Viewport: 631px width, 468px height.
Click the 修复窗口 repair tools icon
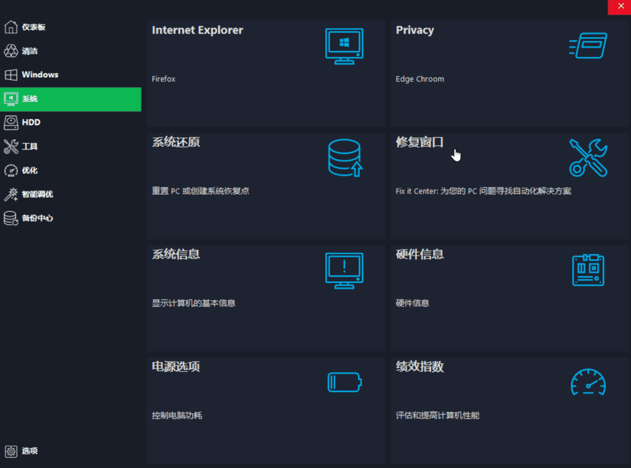coord(588,158)
